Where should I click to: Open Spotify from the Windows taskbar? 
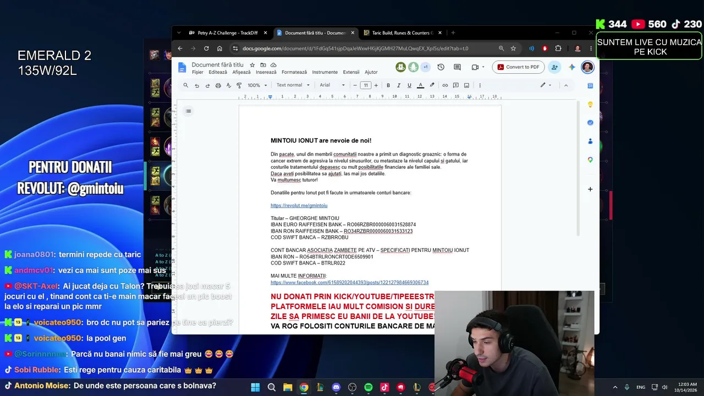pos(369,387)
